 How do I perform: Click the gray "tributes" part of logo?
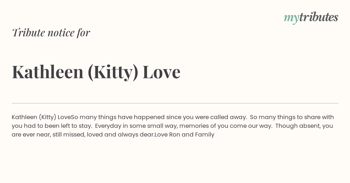tap(319, 17)
